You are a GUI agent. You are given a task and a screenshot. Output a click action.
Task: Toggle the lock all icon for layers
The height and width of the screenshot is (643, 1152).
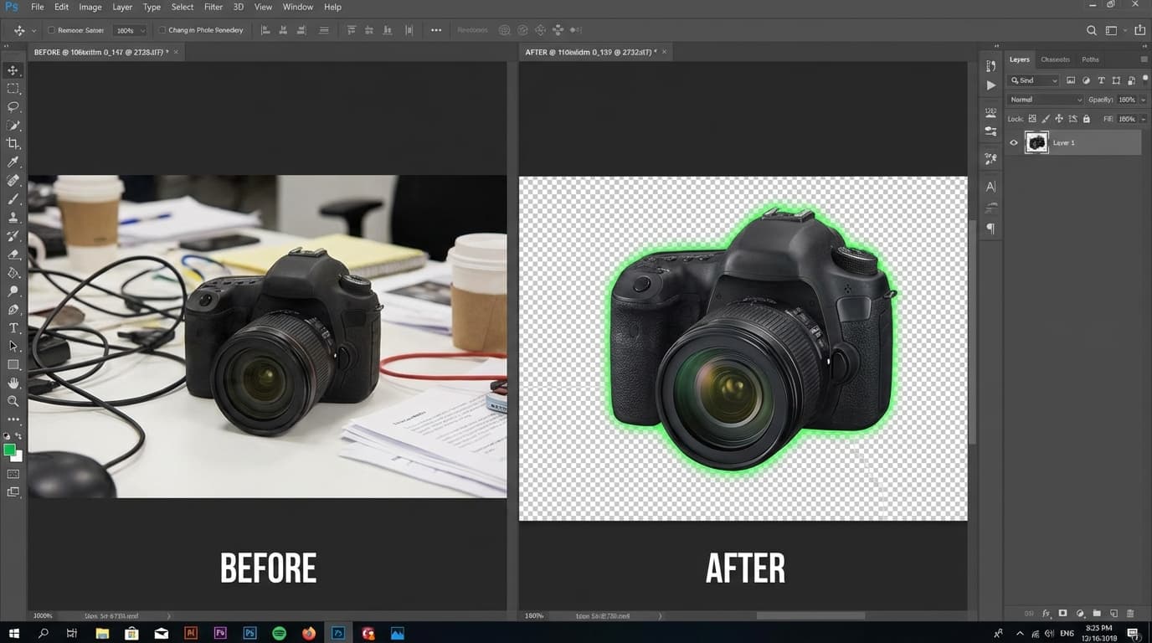[1086, 118]
